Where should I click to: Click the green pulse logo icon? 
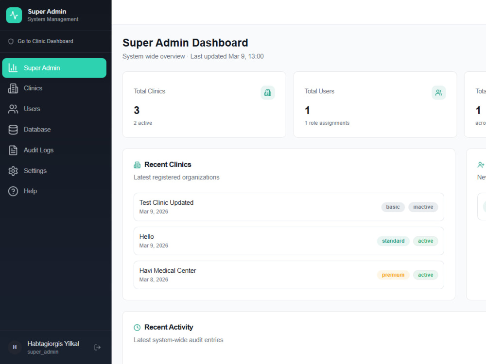(14, 15)
